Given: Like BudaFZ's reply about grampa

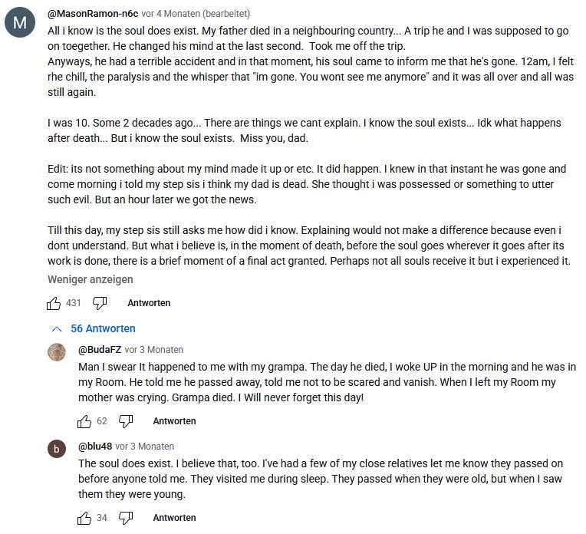Looking at the screenshot, I should pos(84,421).
